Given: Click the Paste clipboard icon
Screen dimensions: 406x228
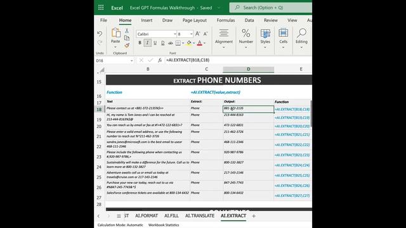Looking at the screenshot, I should (115, 33).
